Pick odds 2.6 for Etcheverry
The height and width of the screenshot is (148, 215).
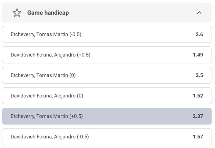[199, 34]
